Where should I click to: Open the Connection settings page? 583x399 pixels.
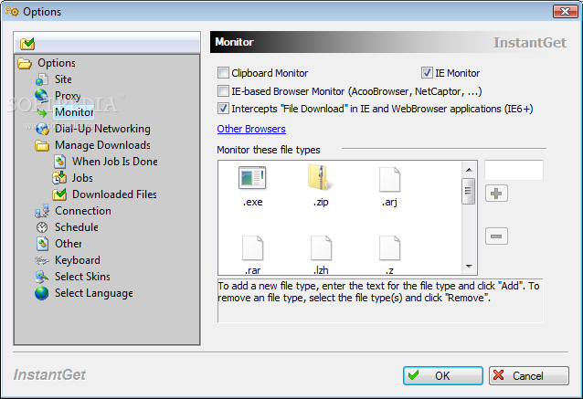coord(83,211)
